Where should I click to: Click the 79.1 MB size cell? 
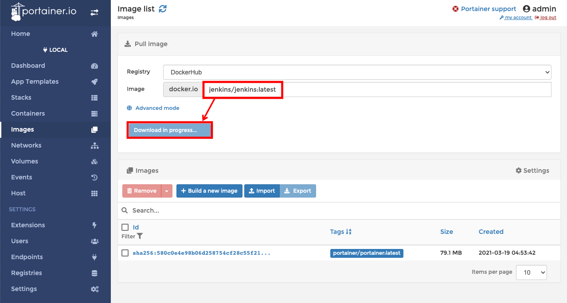click(x=451, y=253)
